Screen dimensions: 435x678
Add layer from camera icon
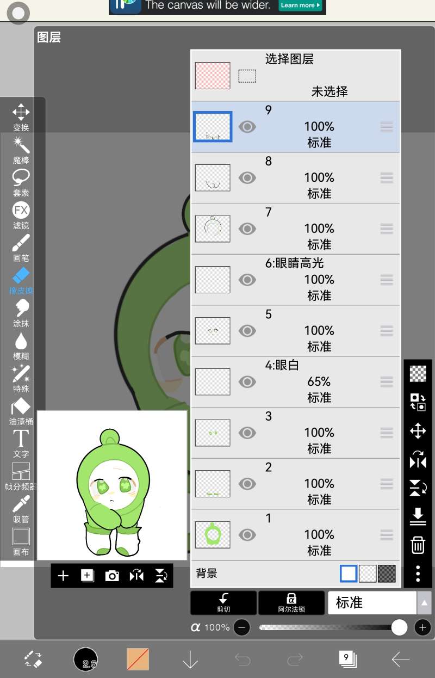pyautogui.click(x=112, y=576)
